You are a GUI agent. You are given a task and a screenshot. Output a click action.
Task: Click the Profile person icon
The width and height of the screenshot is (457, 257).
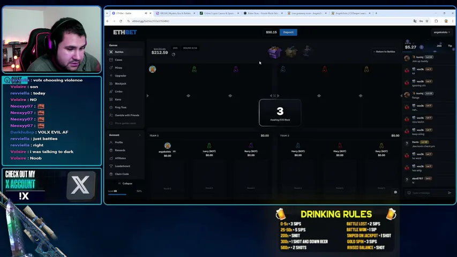pos(111,142)
